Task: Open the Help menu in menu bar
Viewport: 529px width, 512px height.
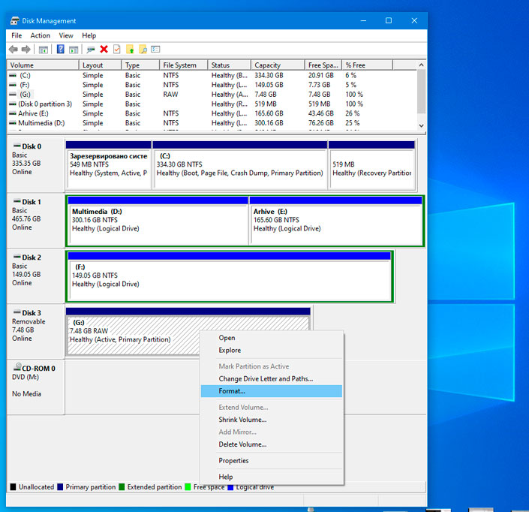Action: point(89,35)
